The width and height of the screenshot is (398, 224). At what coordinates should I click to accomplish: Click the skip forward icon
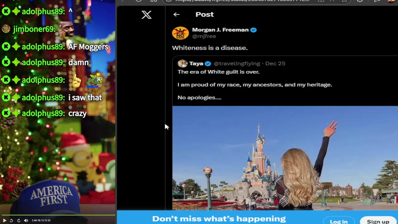coord(19,220)
